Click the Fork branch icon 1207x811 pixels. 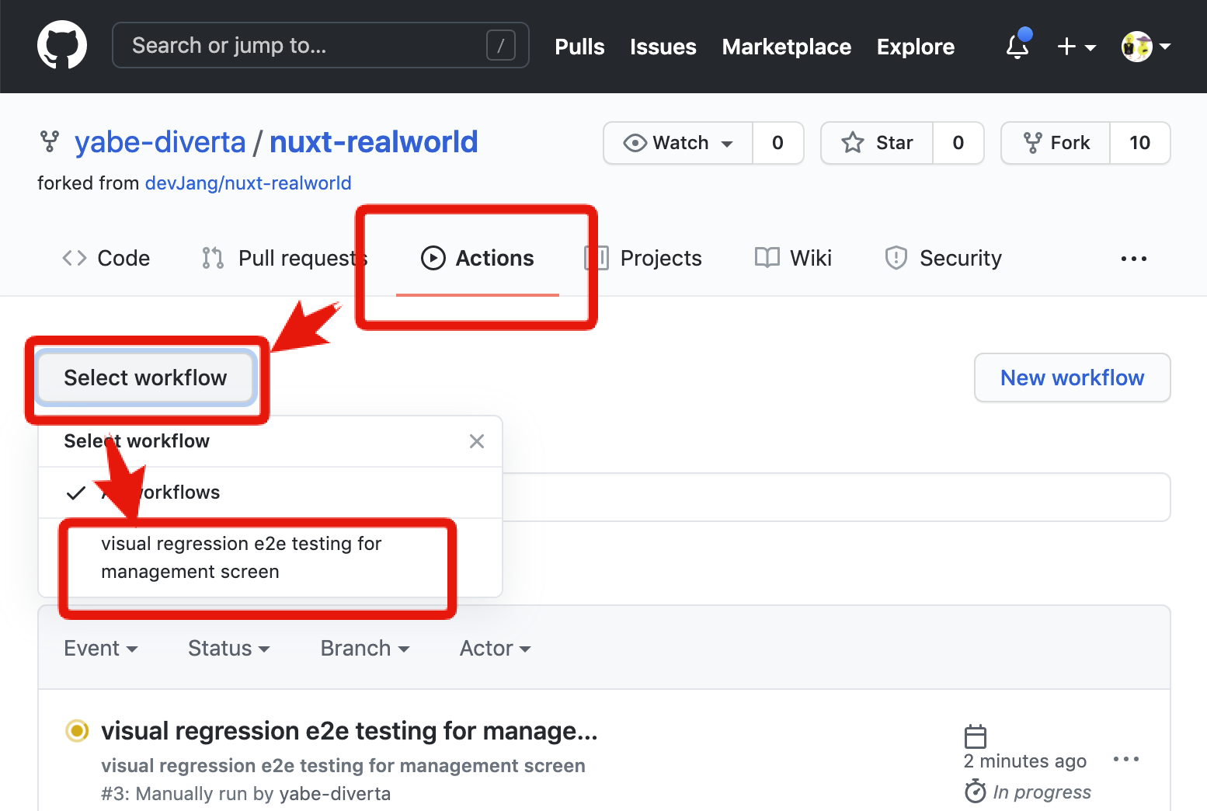(1032, 143)
